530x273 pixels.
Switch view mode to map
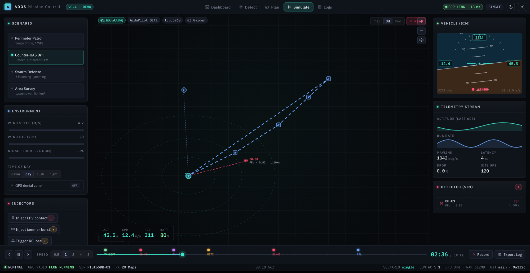tap(377, 21)
